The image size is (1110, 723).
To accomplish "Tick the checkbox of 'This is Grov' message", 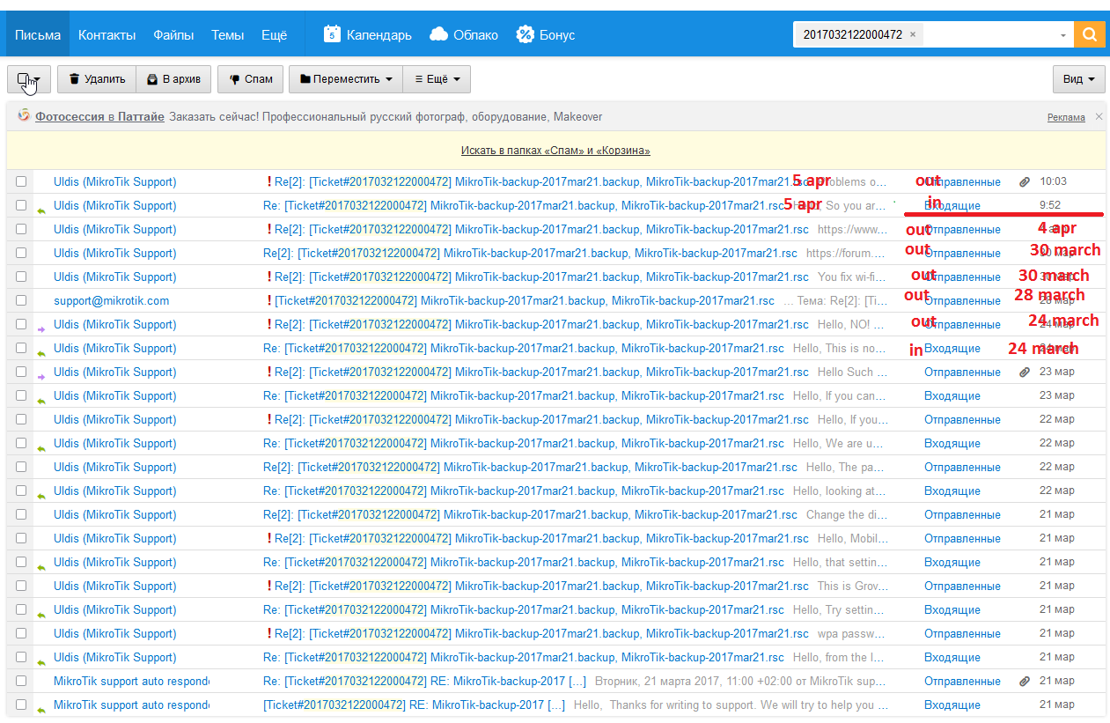I will pos(21,586).
